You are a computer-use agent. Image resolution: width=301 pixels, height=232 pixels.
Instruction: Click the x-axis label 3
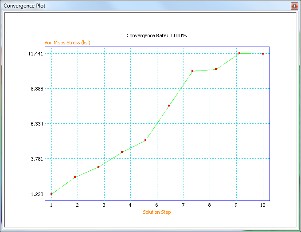click(104, 205)
